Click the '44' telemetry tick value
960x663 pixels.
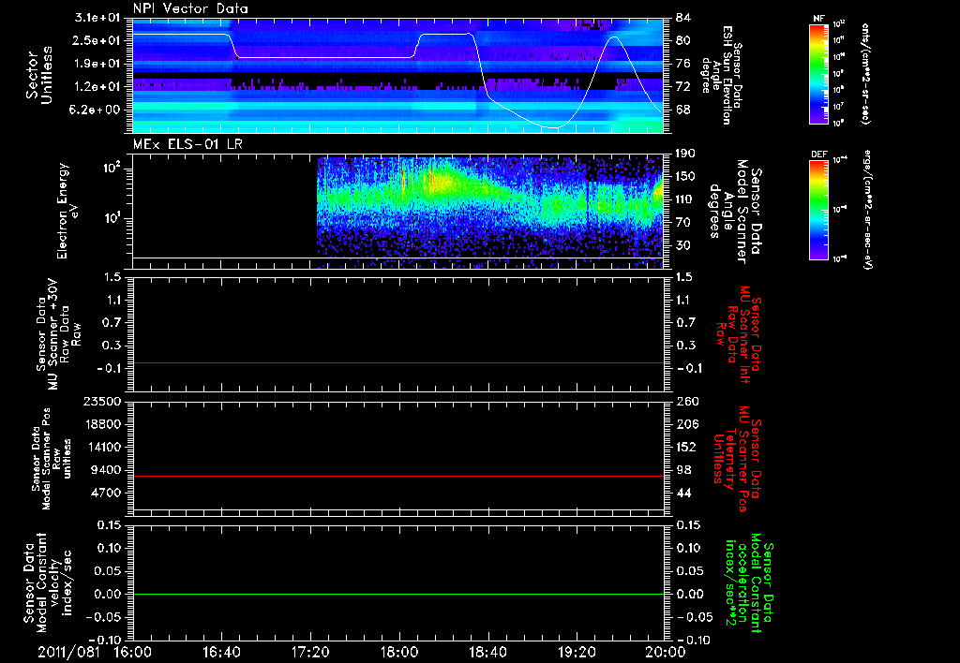[x=682, y=493]
